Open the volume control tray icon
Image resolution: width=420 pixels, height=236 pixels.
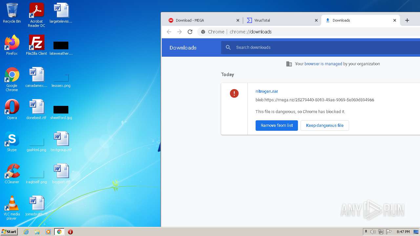tap(373, 232)
